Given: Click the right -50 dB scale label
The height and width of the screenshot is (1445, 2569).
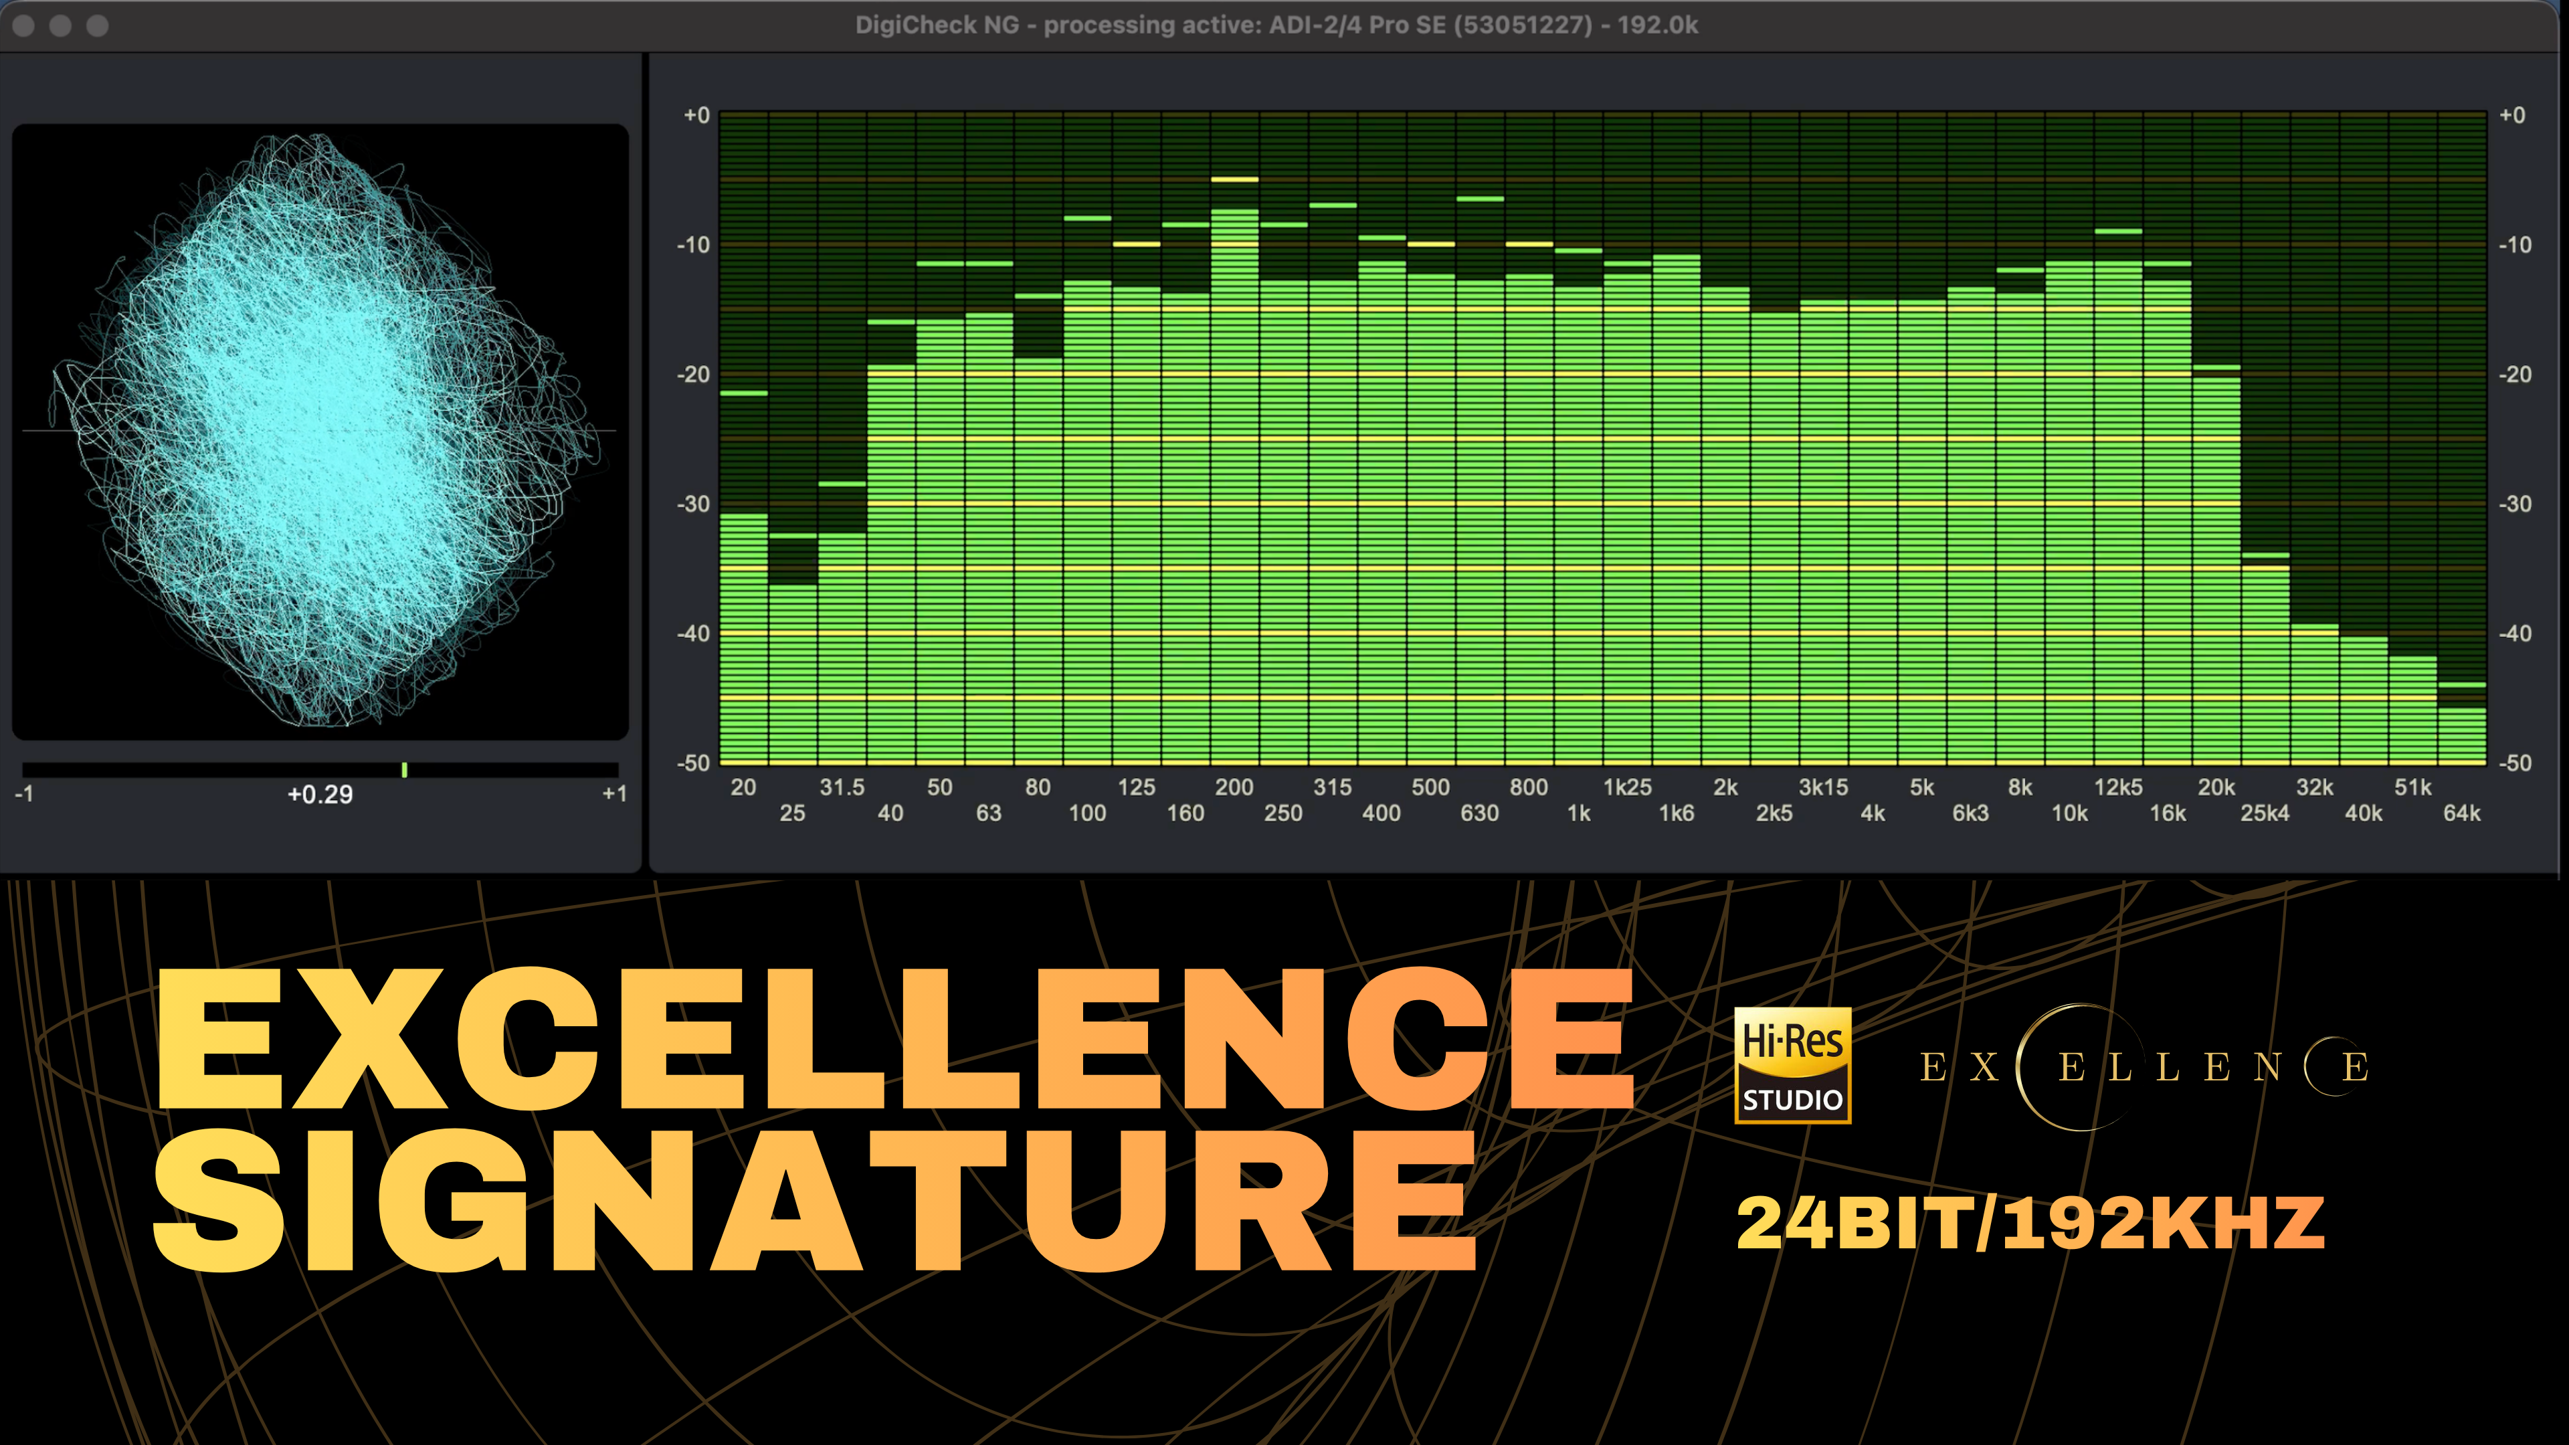Looking at the screenshot, I should coord(2515,764).
